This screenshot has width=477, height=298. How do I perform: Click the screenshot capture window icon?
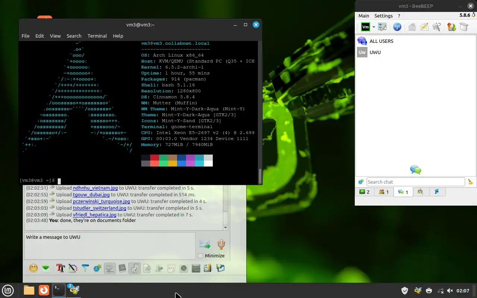click(196, 268)
